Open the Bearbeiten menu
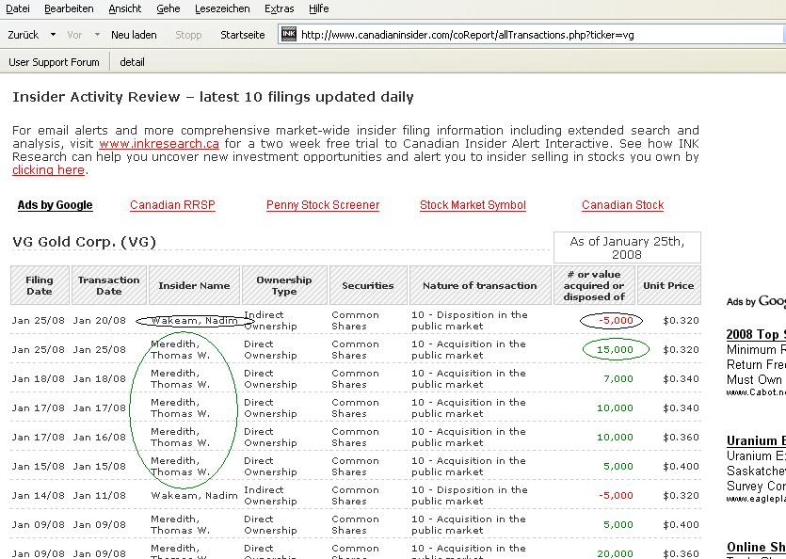 click(x=69, y=8)
